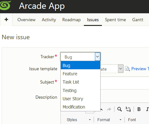The width and height of the screenshot is (149, 124).
Task: Click the Subject label
Action: point(47,82)
